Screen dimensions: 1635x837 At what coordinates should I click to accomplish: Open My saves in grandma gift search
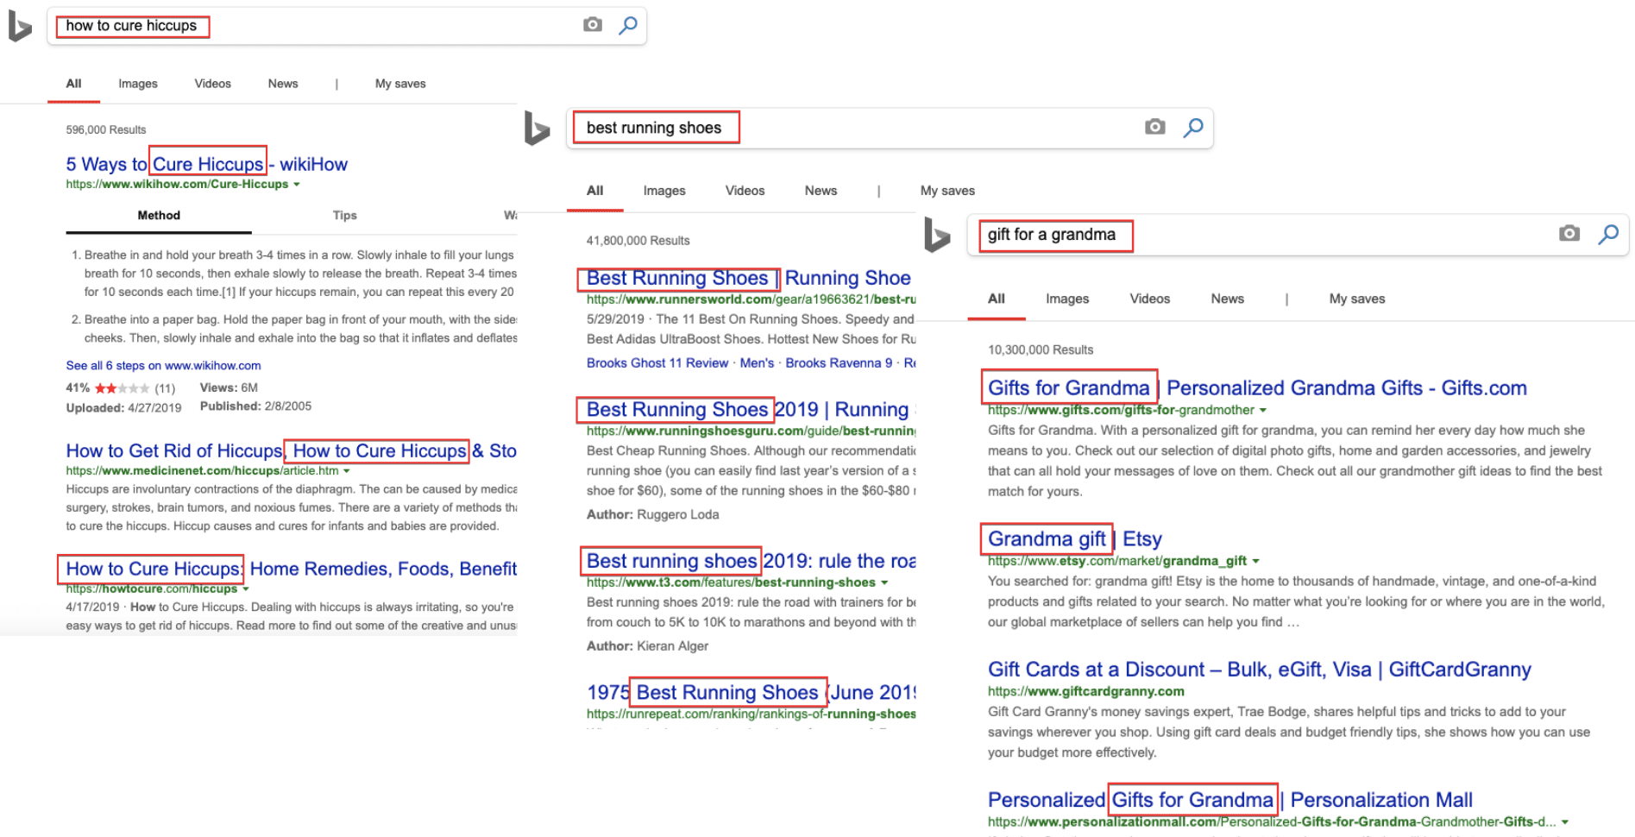[x=1357, y=299]
